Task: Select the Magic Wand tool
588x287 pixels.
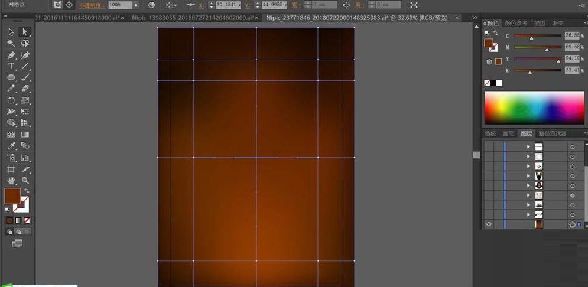Action: point(11,43)
